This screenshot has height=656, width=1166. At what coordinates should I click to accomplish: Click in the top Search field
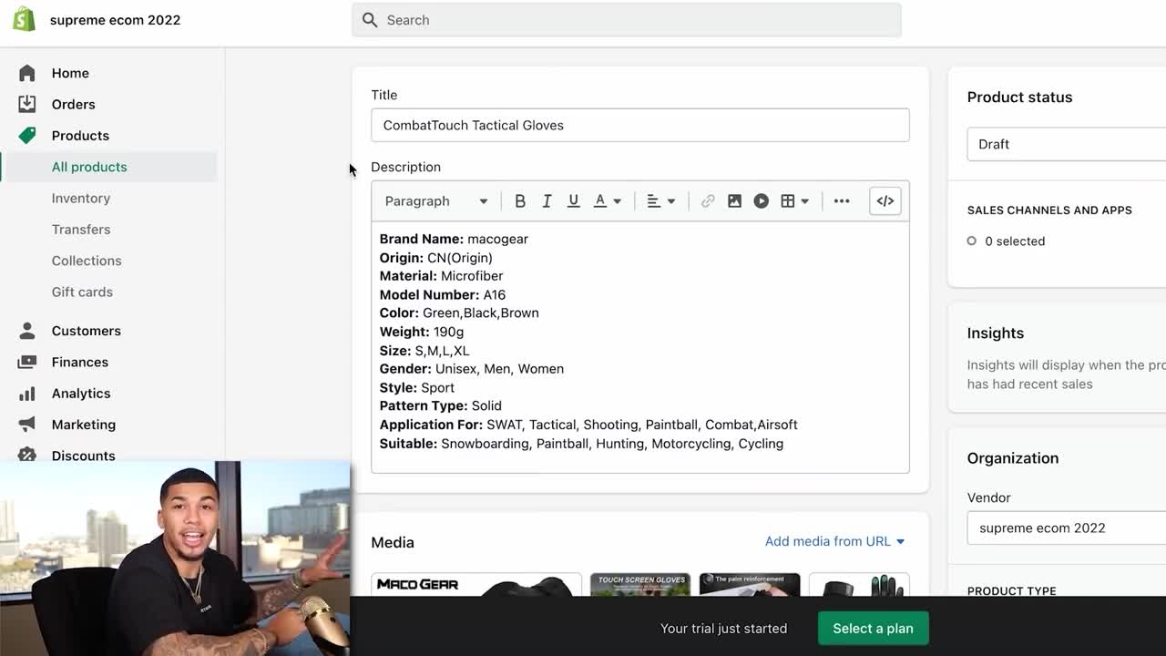coord(627,20)
